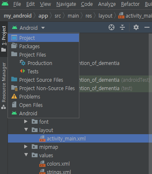Click the Collapse All icon in Project panel
Viewport: 152px width, 174px height.
click(x=122, y=27)
